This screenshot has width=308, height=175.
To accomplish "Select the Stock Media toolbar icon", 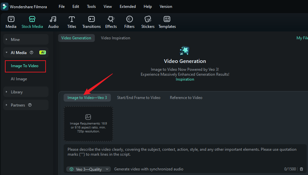I will (x=32, y=19).
